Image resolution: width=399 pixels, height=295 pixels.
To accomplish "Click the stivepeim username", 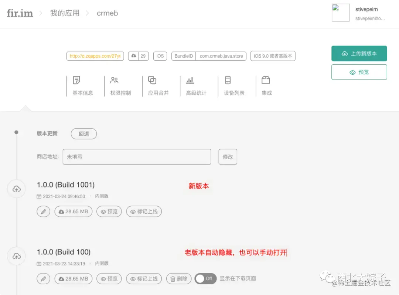I will tap(366, 9).
